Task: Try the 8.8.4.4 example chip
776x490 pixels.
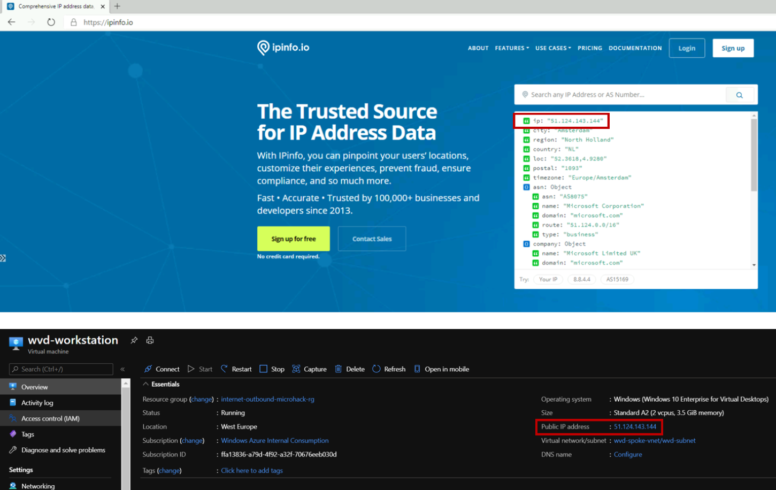Action: pos(582,279)
